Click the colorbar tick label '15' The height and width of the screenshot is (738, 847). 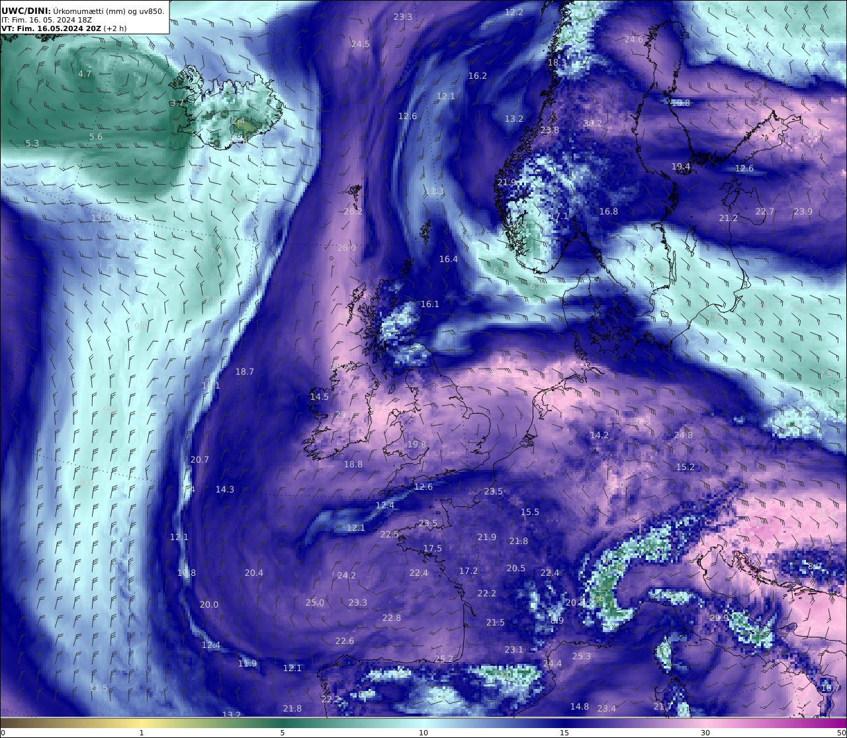pyautogui.click(x=564, y=732)
